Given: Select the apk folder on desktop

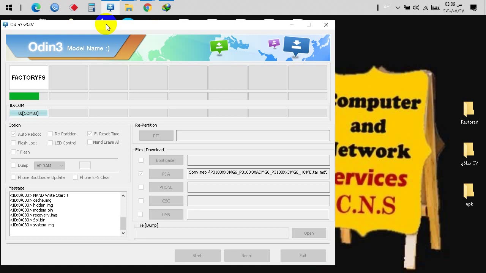Looking at the screenshot, I should tap(469, 195).
